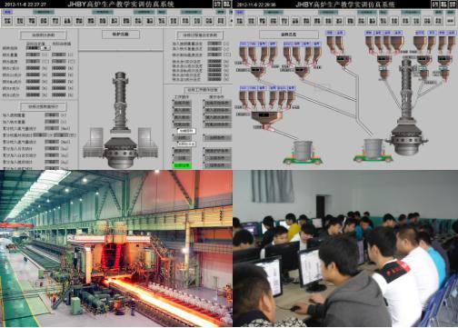Click the header button above the furnace vessel graphic

(x=121, y=35)
